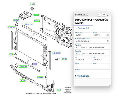The image size is (119, 96).
Task: Select part callout 8C607
Action: 37,21
